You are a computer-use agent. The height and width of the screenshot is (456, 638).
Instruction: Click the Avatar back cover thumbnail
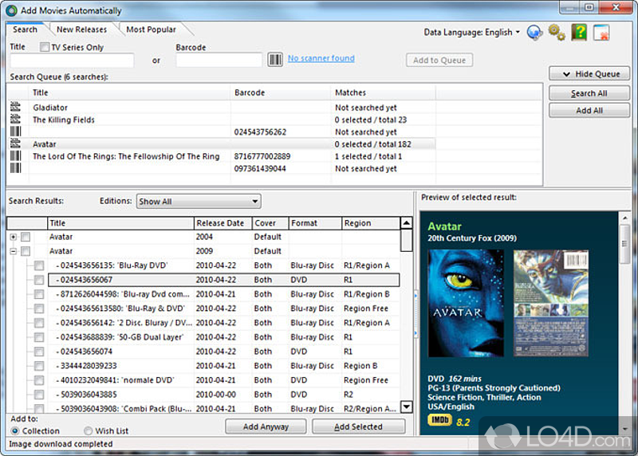[550, 303]
